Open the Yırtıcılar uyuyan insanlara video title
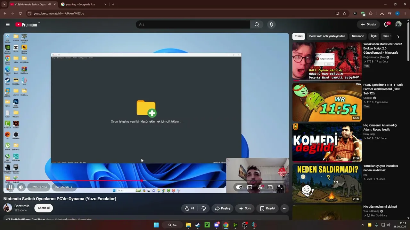The image size is (410, 230). pyautogui.click(x=381, y=168)
